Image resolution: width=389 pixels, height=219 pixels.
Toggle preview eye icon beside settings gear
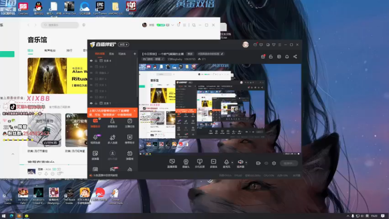tap(266, 163)
